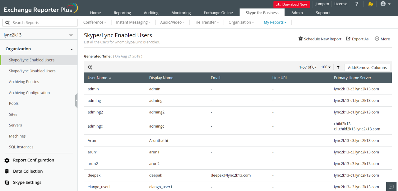Click the Exchange Reporter Plus logo

(41, 8)
